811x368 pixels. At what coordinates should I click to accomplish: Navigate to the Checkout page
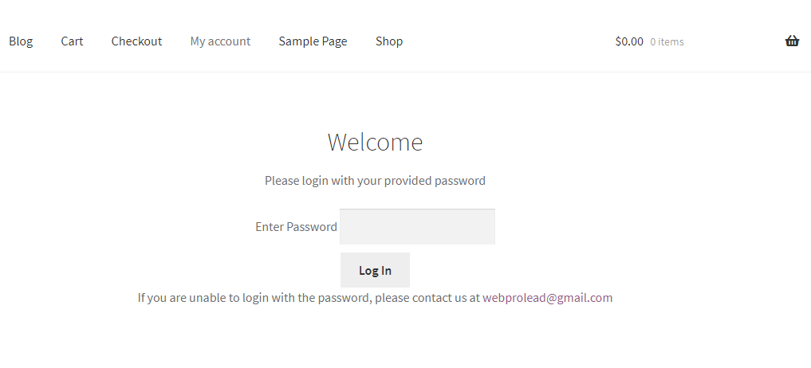pos(136,41)
